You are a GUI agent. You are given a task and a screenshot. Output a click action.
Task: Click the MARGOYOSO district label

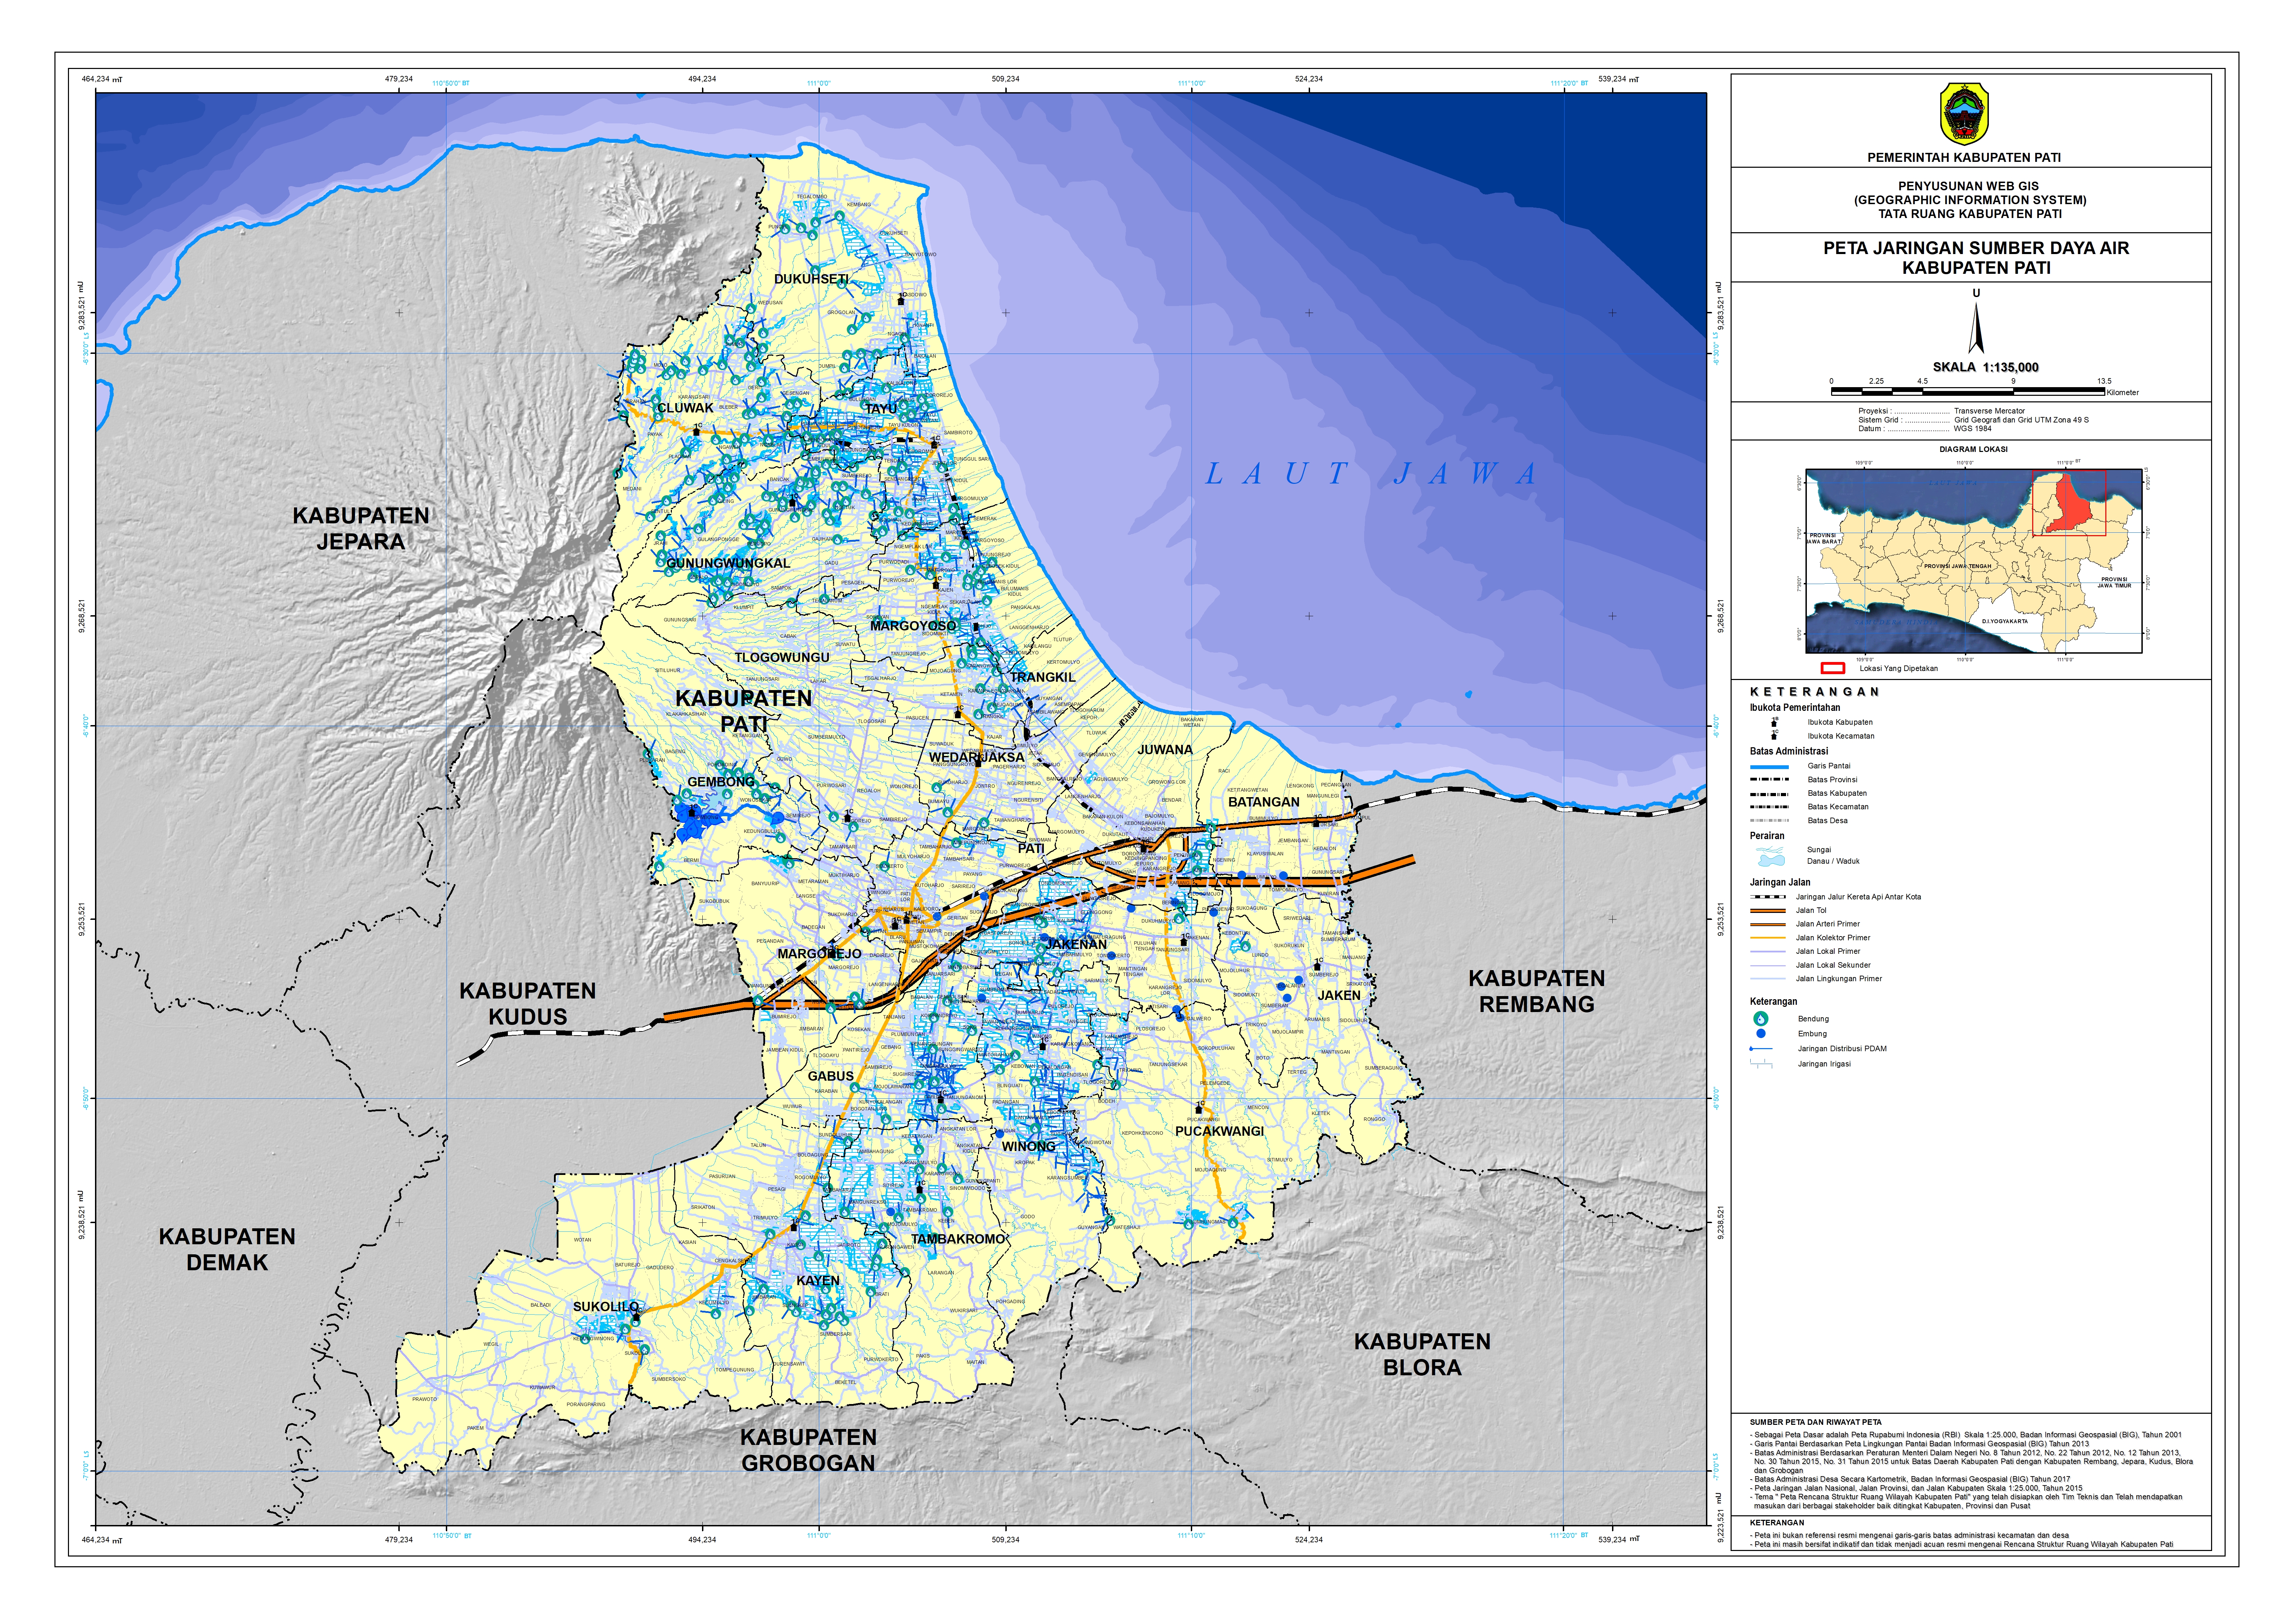click(913, 626)
